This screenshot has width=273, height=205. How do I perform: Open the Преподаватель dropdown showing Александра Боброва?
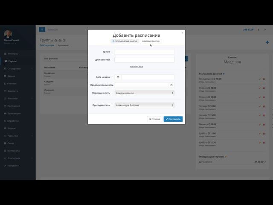(x=144, y=105)
